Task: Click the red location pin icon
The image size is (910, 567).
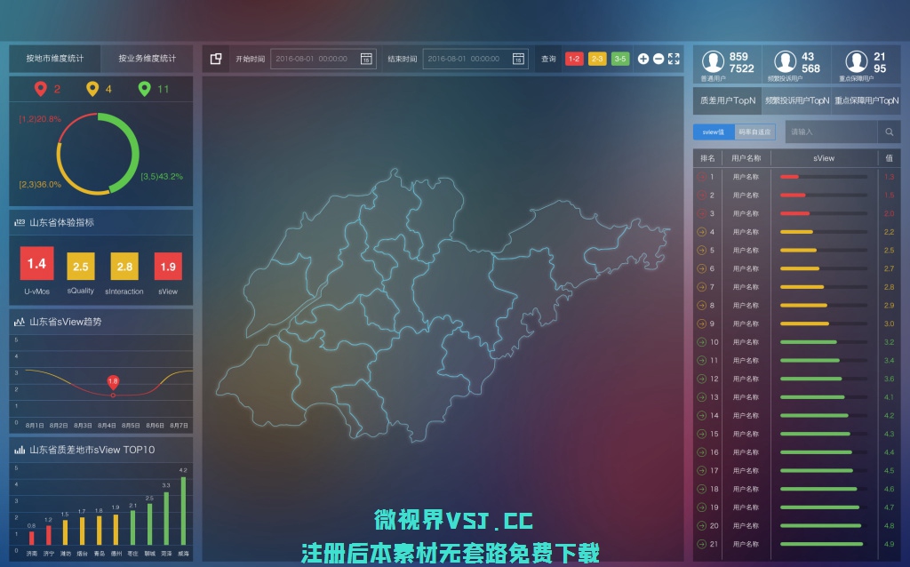Action: coord(40,89)
